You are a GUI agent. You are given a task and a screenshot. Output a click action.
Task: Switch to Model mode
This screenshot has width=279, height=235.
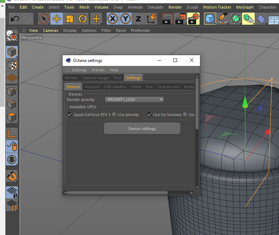tap(12, 52)
